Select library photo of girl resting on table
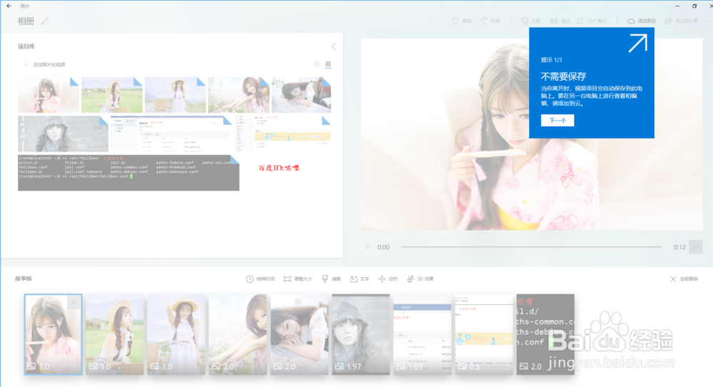 (x=301, y=95)
